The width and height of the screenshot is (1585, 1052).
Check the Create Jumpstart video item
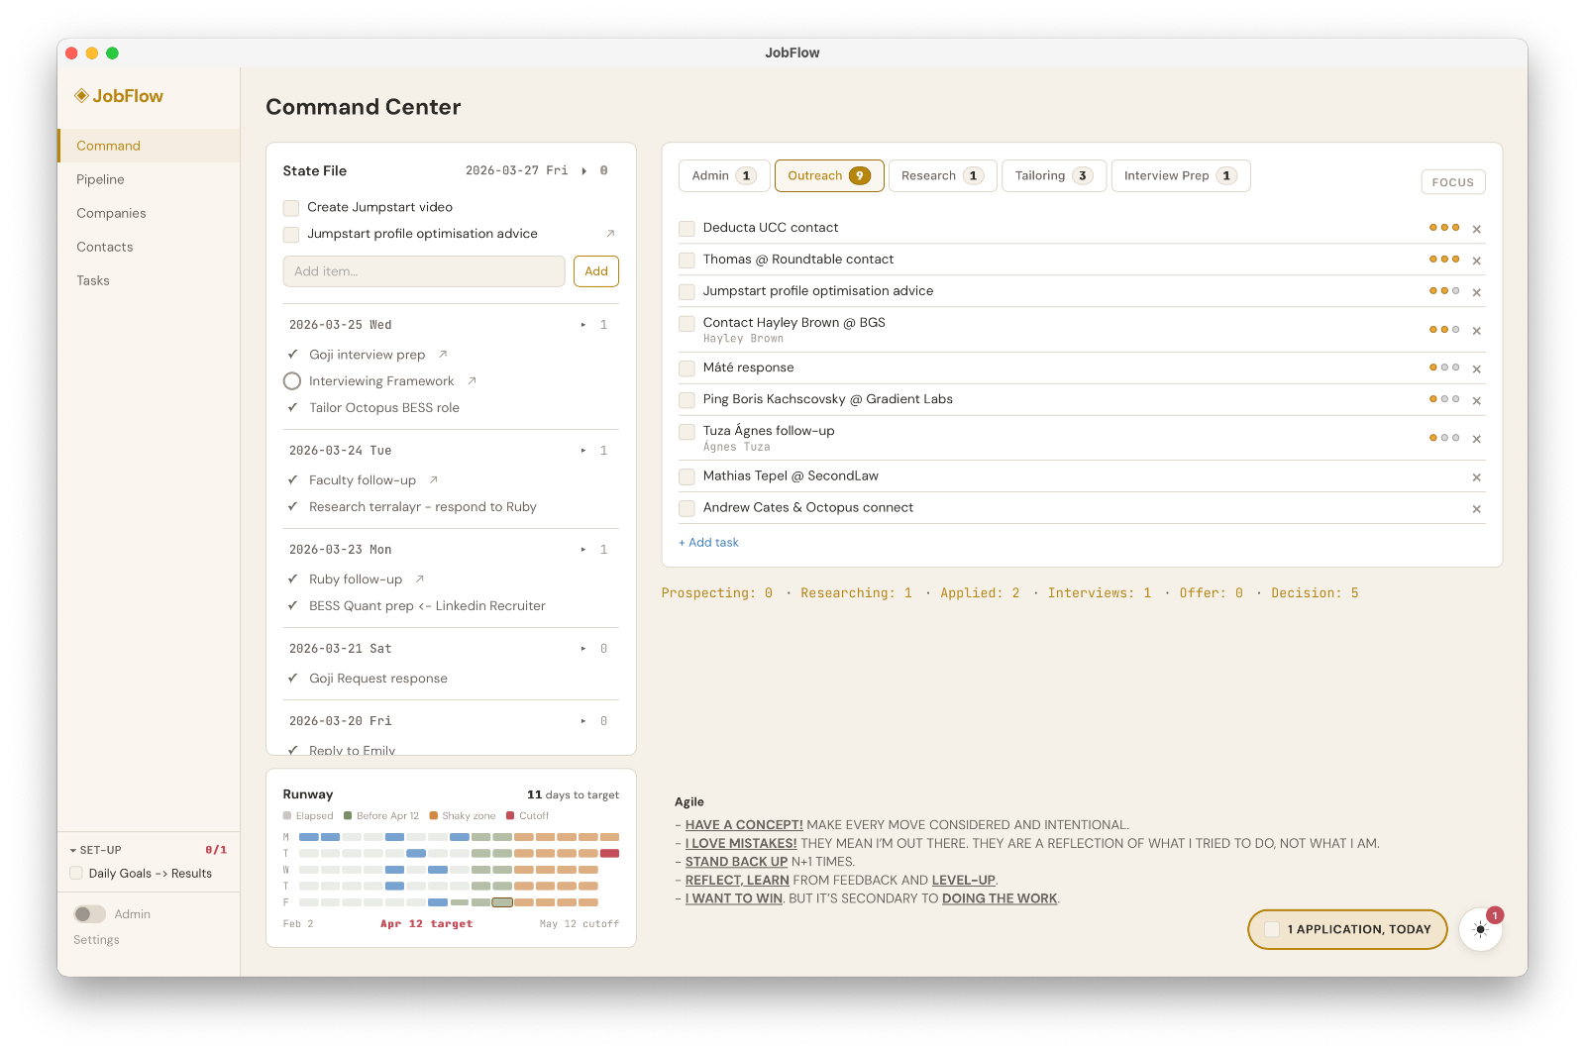pos(291,208)
